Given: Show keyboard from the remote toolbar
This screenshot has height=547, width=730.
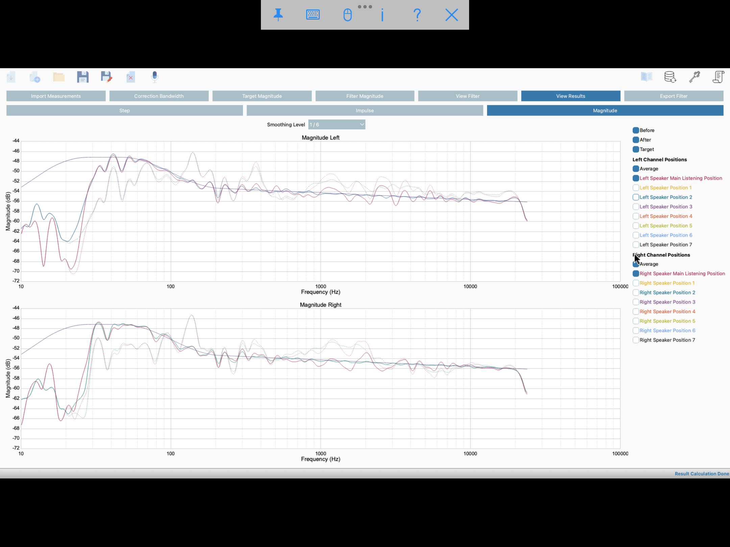Looking at the screenshot, I should (313, 15).
